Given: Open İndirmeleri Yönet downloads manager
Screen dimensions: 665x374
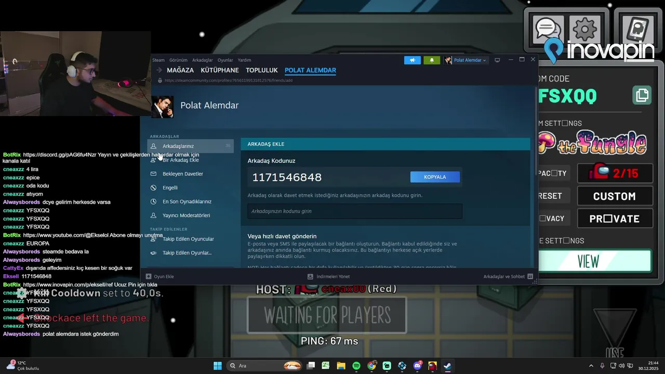Looking at the screenshot, I should [x=329, y=276].
